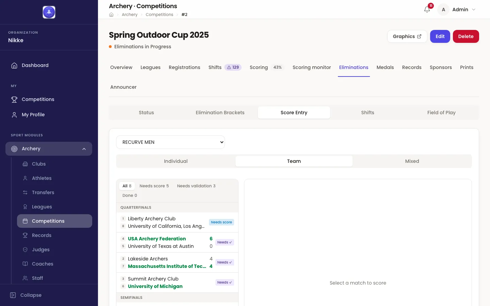Open the Shifts tab with 129 warnings
This screenshot has height=306, width=490.
(225, 67)
